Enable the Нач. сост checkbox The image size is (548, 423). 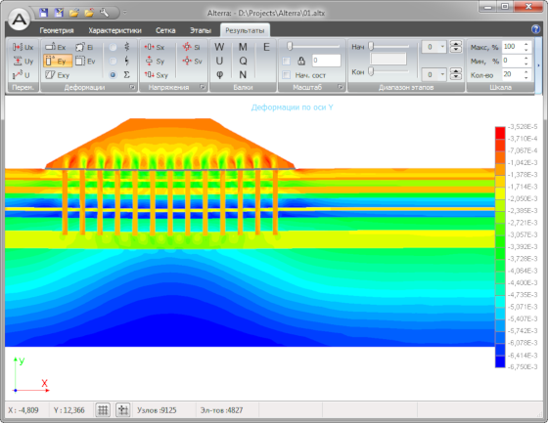pyautogui.click(x=286, y=75)
